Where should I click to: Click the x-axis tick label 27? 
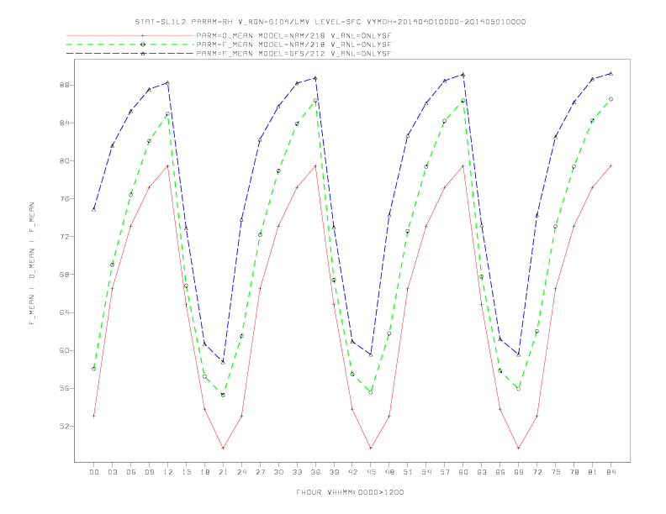(x=261, y=472)
